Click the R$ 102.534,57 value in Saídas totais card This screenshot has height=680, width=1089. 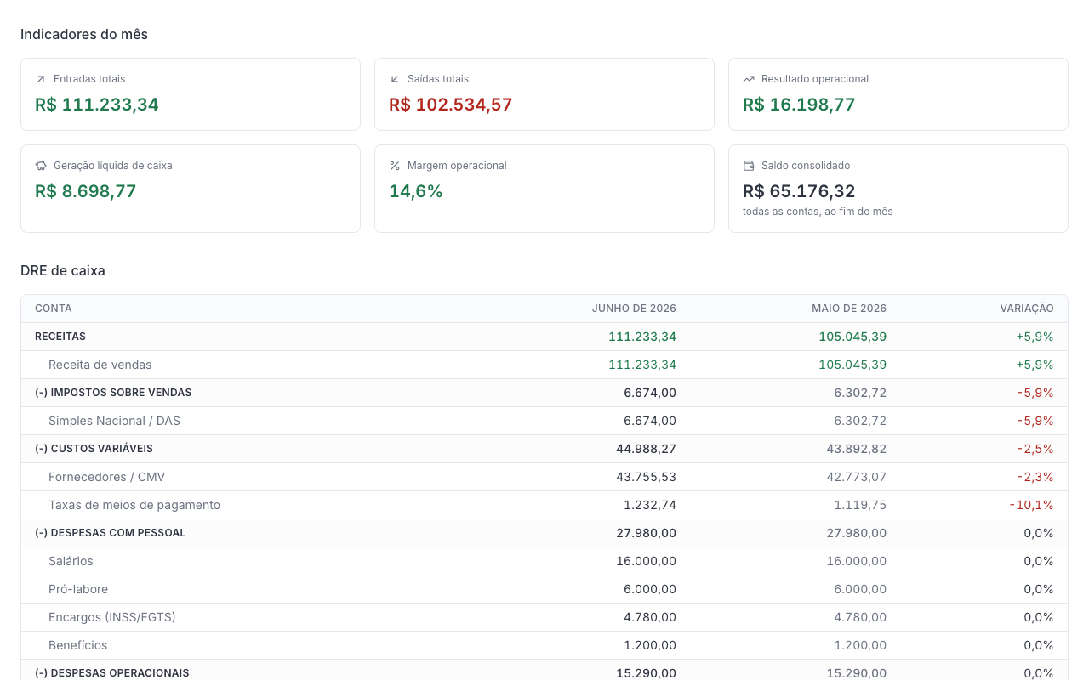click(x=451, y=105)
